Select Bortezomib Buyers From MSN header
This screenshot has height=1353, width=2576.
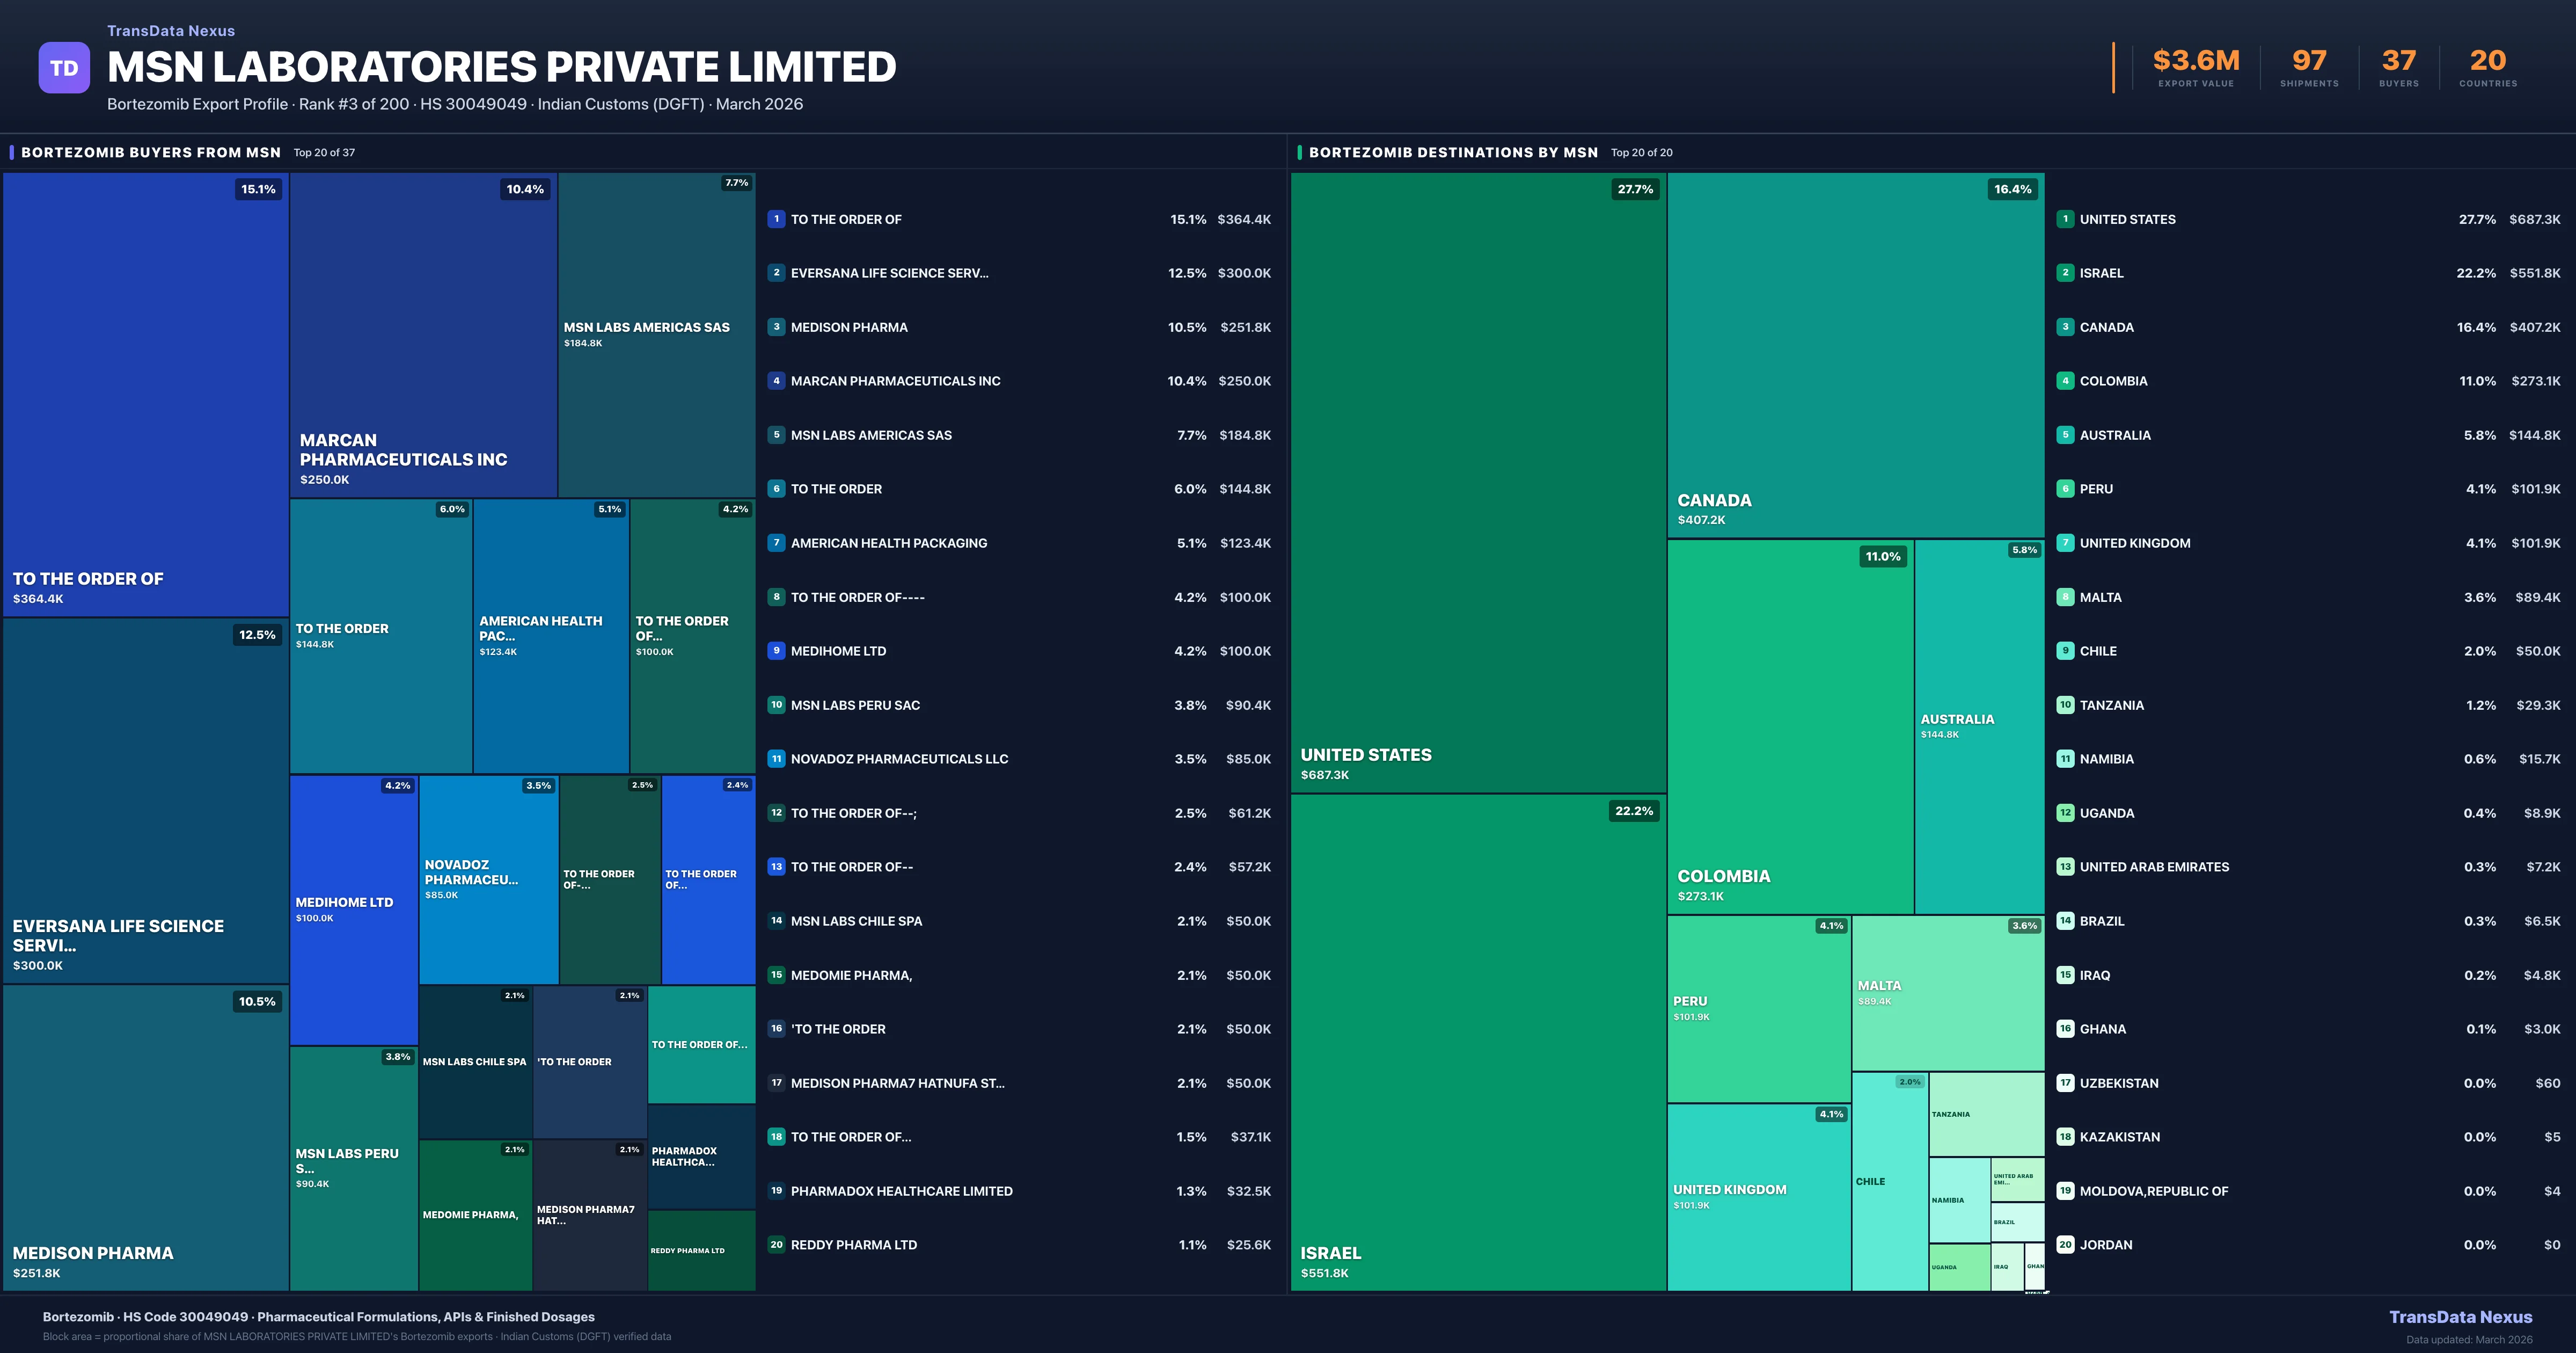tap(151, 152)
